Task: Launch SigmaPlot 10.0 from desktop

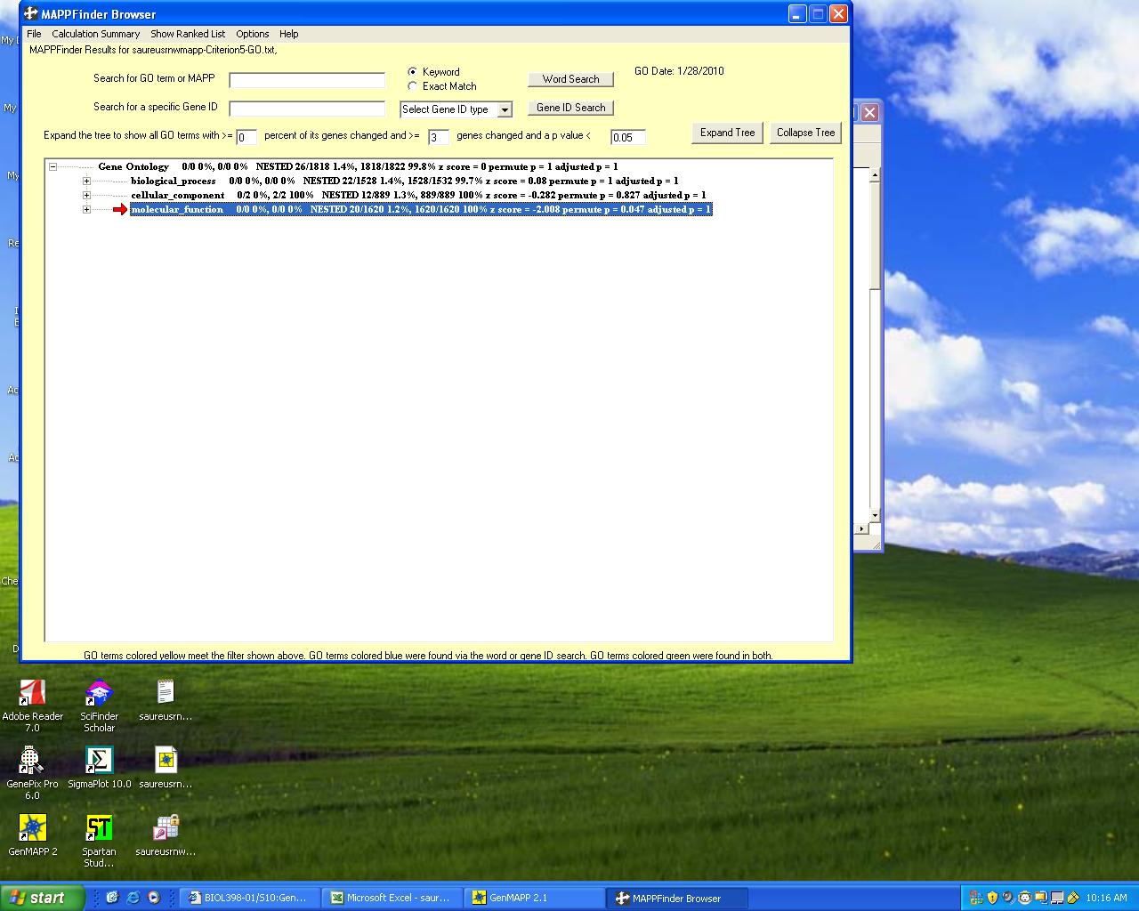Action: [x=99, y=761]
